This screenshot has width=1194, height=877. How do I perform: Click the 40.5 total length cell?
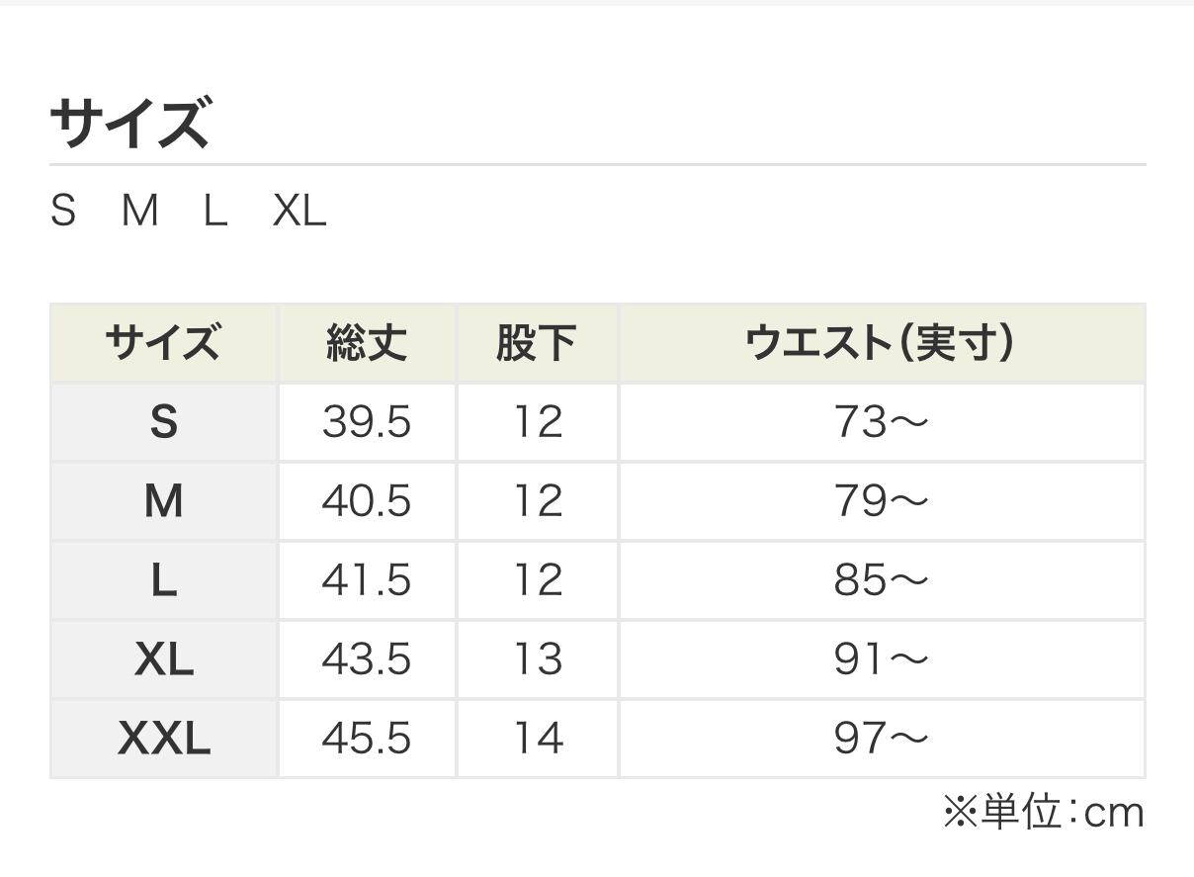tap(367, 501)
